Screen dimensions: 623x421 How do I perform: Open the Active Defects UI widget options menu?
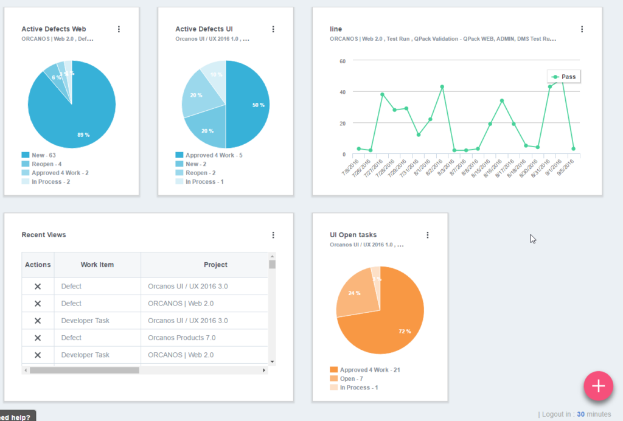pyautogui.click(x=273, y=29)
